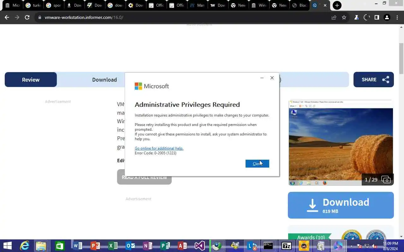Switch to the 'Wine' browser tab
This screenshot has width=404, height=252.
(x=258, y=5)
